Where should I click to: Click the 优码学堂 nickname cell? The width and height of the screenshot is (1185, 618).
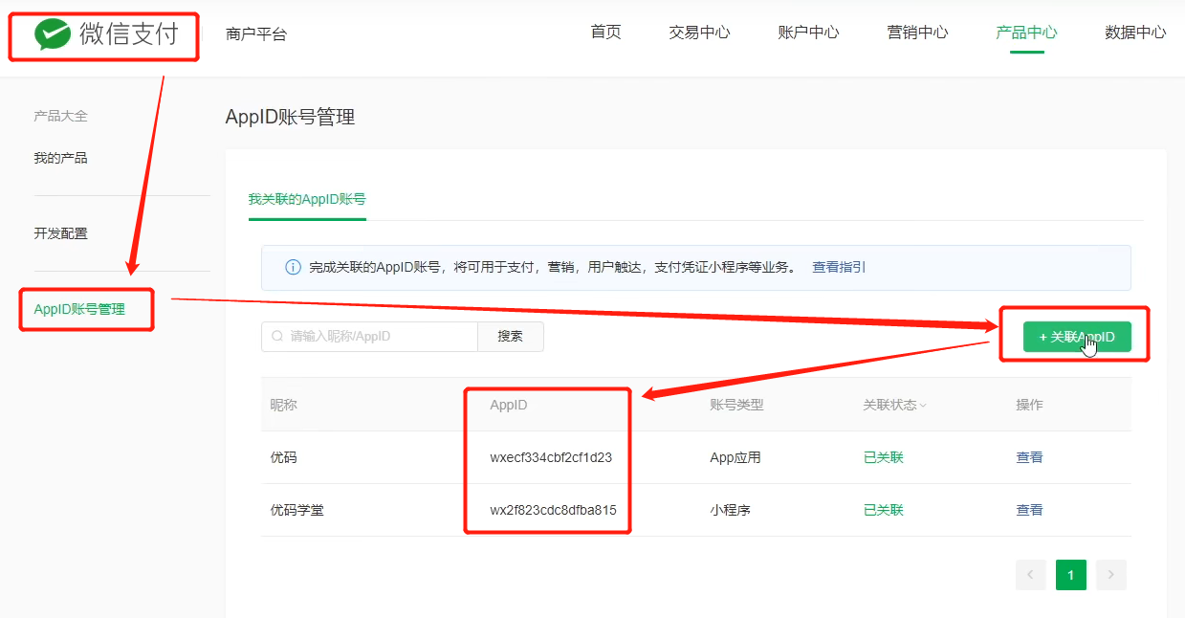coord(297,510)
